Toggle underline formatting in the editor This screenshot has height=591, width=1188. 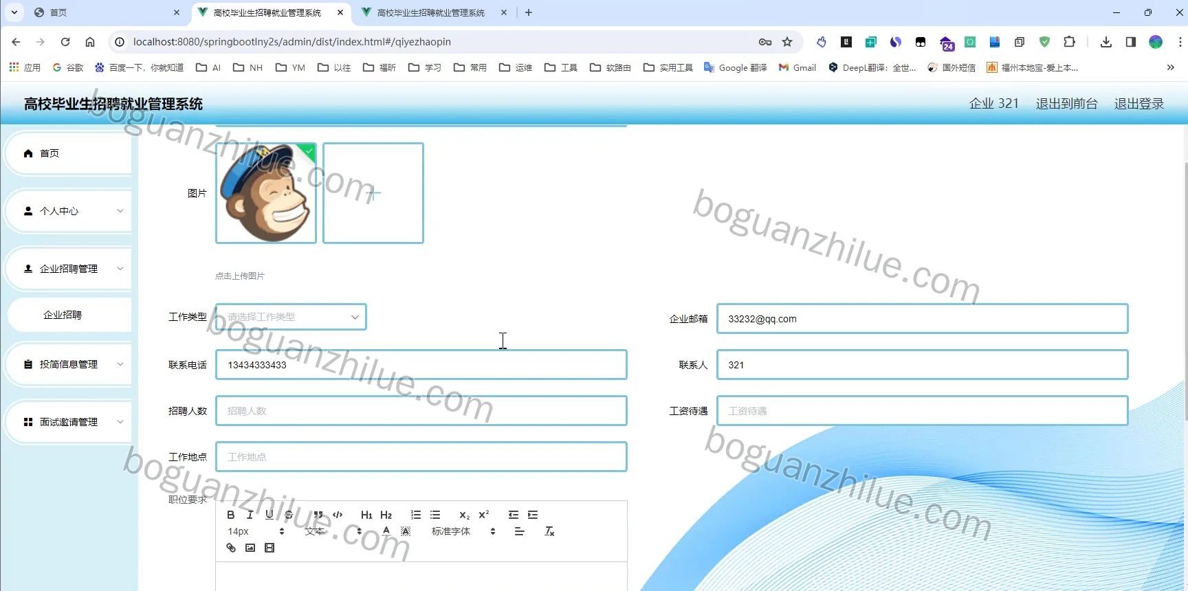click(x=269, y=515)
